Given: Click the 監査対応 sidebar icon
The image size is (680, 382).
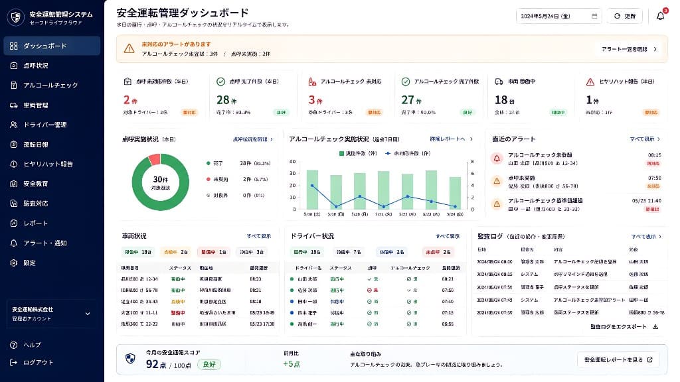Looking at the screenshot, I should (x=14, y=203).
